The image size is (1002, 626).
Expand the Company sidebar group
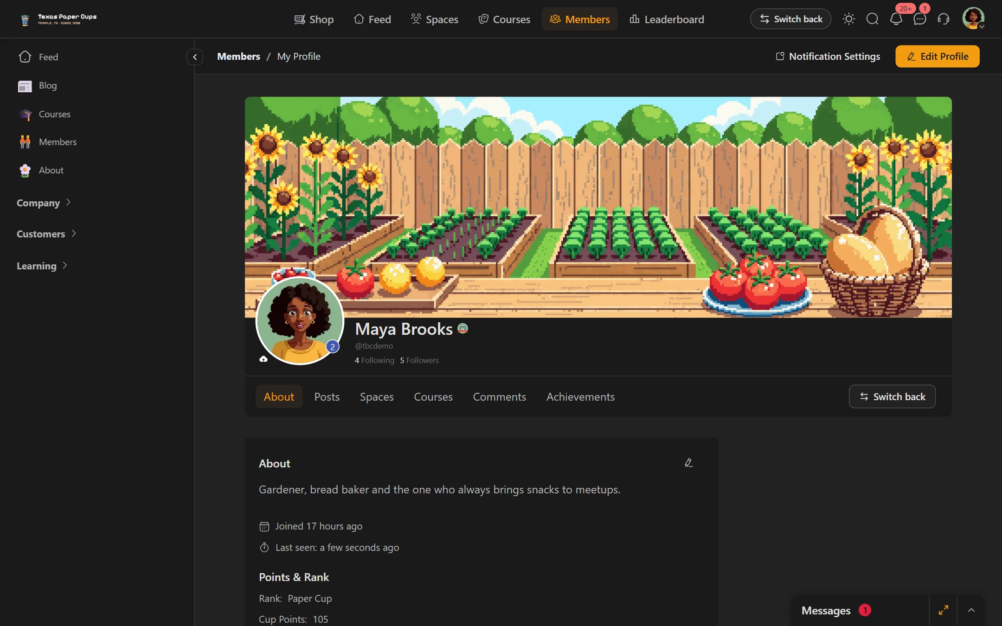(x=44, y=203)
